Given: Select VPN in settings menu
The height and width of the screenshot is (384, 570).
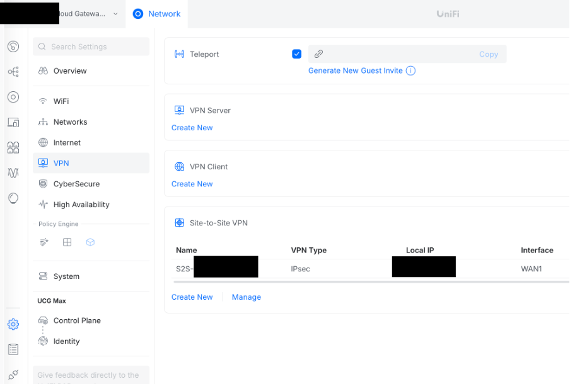Looking at the screenshot, I should 91,163.
